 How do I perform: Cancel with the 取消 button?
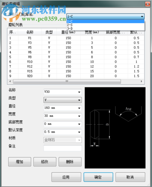[130, 177]
